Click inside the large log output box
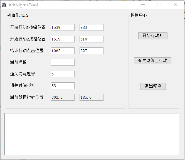Screen dimensions: 185x160 click(x=92, y=134)
